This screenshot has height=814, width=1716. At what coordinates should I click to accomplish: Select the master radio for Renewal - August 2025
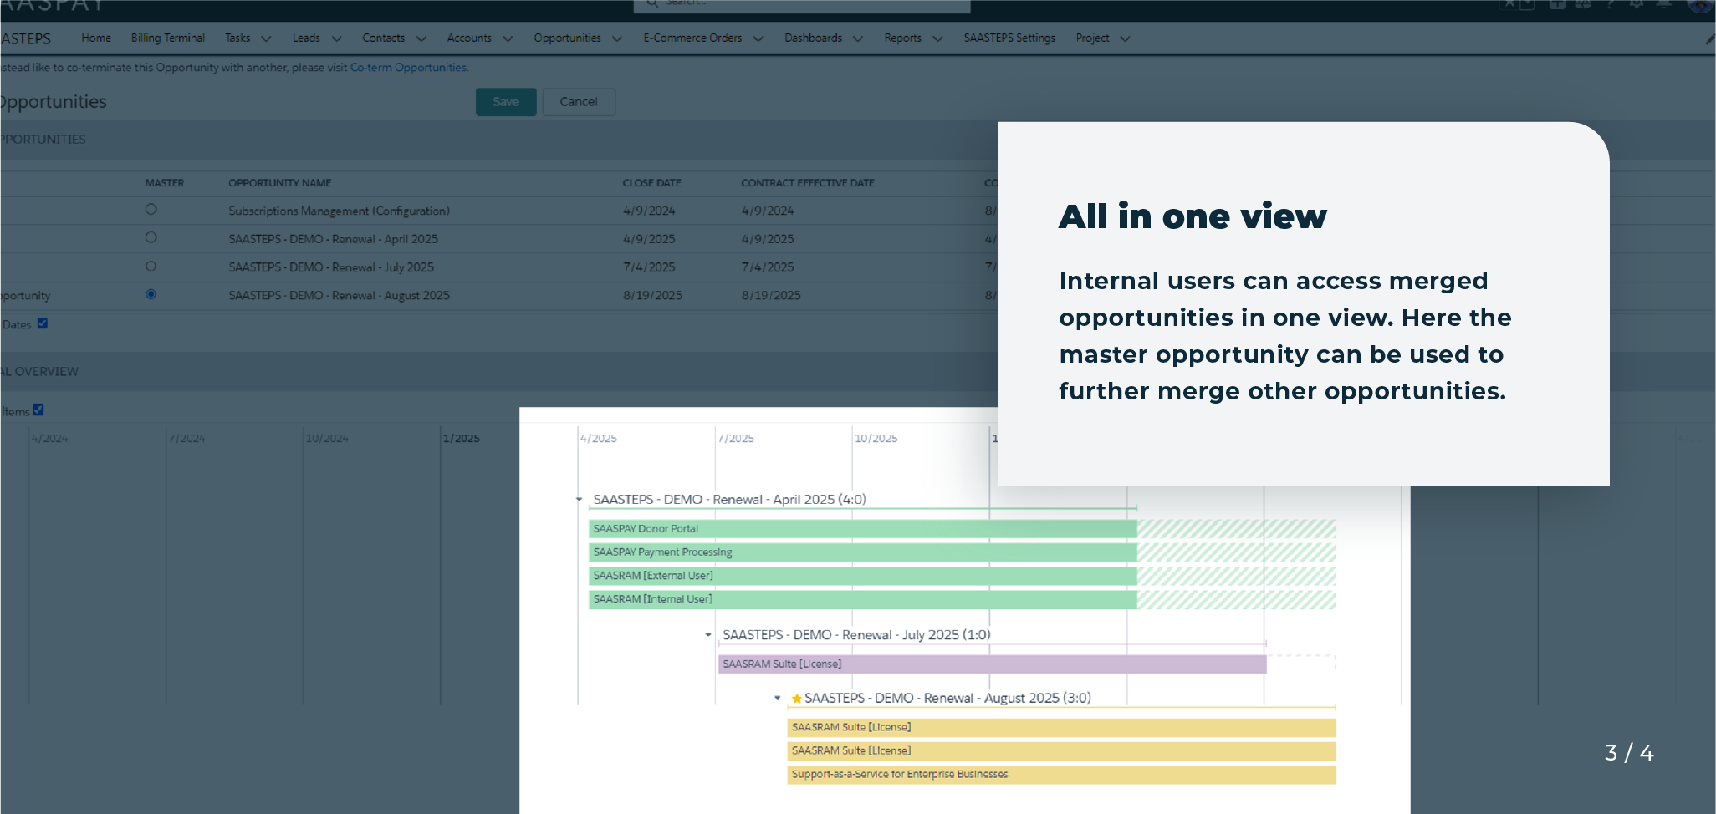pyautogui.click(x=151, y=294)
